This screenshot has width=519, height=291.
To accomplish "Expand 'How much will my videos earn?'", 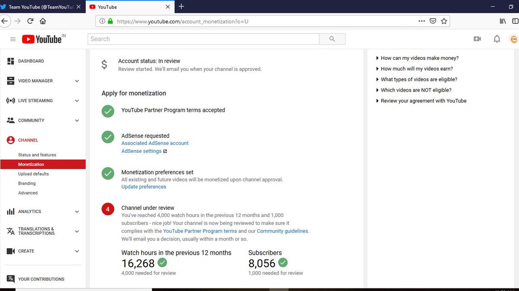I will [x=414, y=69].
